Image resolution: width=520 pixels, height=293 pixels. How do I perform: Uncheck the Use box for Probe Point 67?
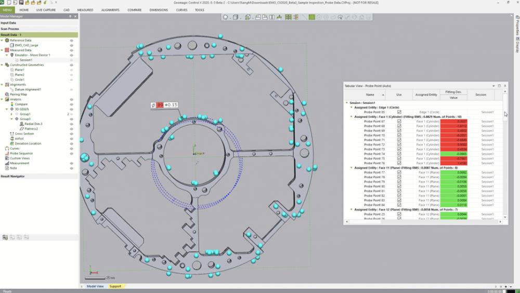click(x=399, y=121)
